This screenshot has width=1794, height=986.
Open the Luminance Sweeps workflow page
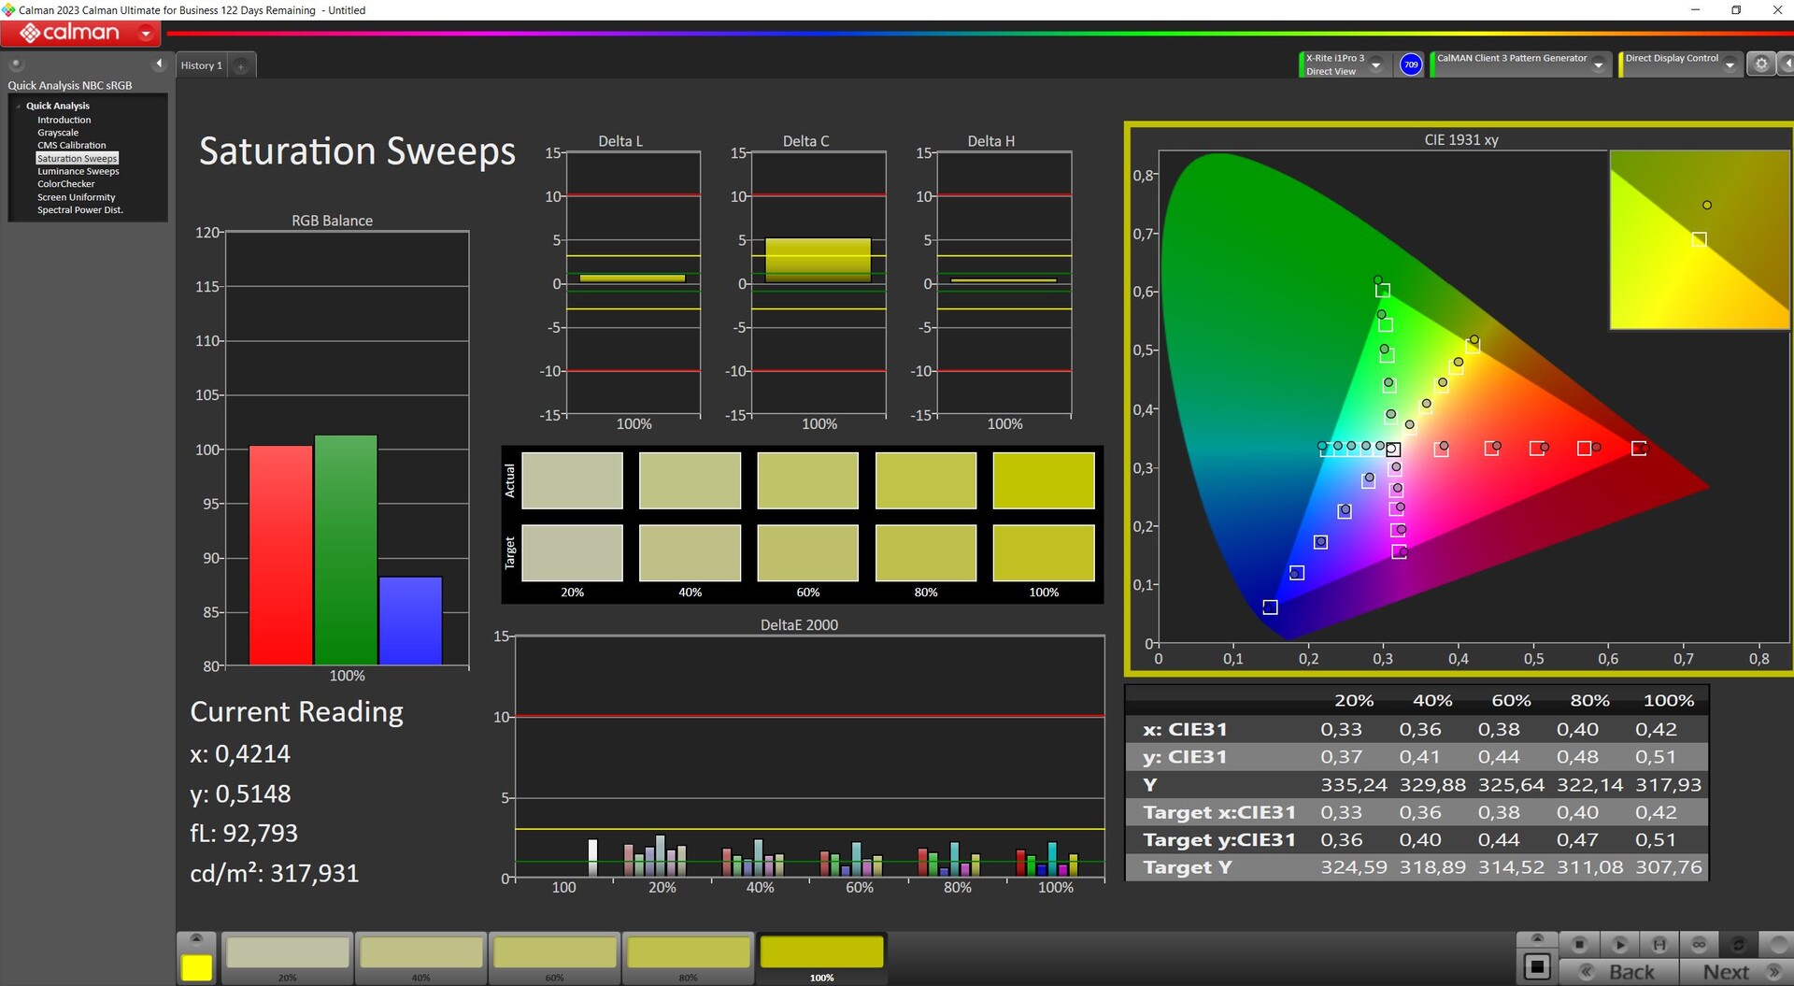(x=78, y=171)
